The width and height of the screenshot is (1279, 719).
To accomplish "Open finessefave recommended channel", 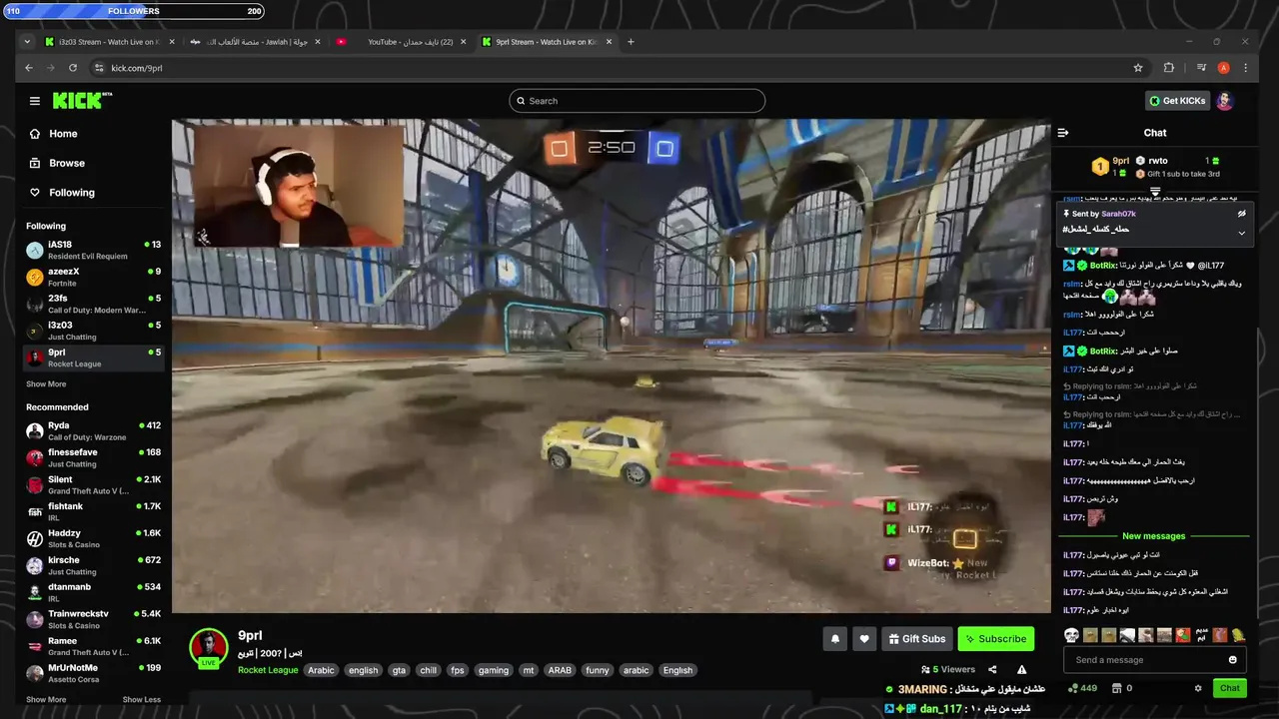I will (94, 458).
